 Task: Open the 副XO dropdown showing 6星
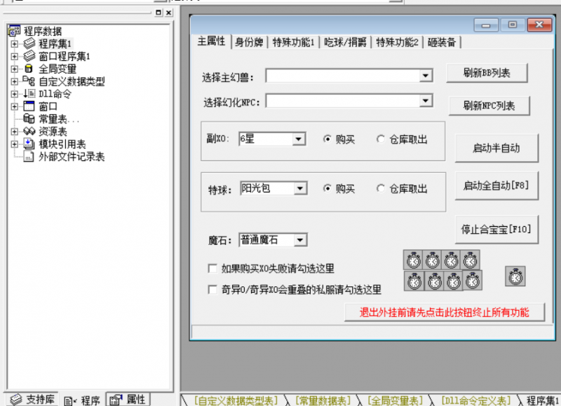[x=300, y=139]
